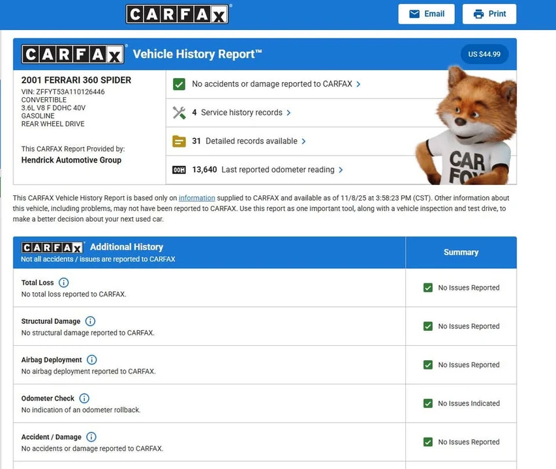Expand the Last reported odometer reading chevron
Screen dimensions: 556x469
click(341, 170)
